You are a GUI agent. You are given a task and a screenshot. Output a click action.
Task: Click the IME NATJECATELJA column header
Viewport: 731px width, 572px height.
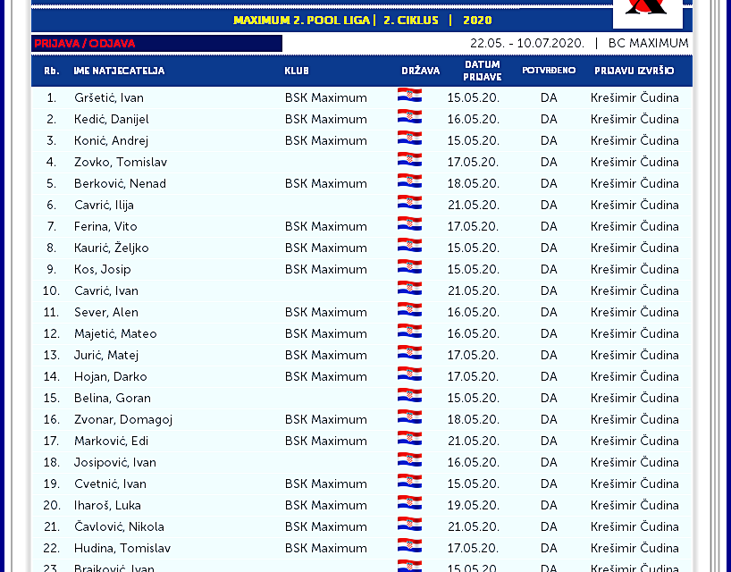tap(119, 71)
